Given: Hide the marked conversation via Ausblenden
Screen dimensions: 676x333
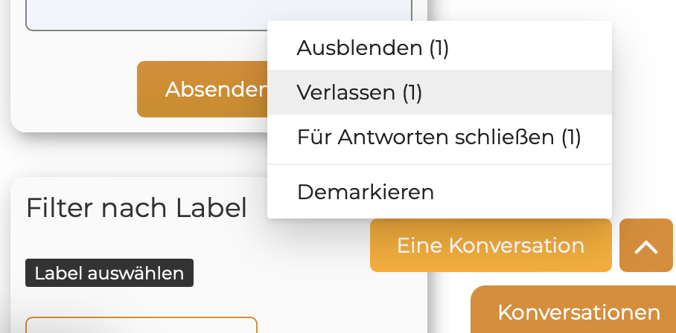Looking at the screenshot, I should (372, 48).
